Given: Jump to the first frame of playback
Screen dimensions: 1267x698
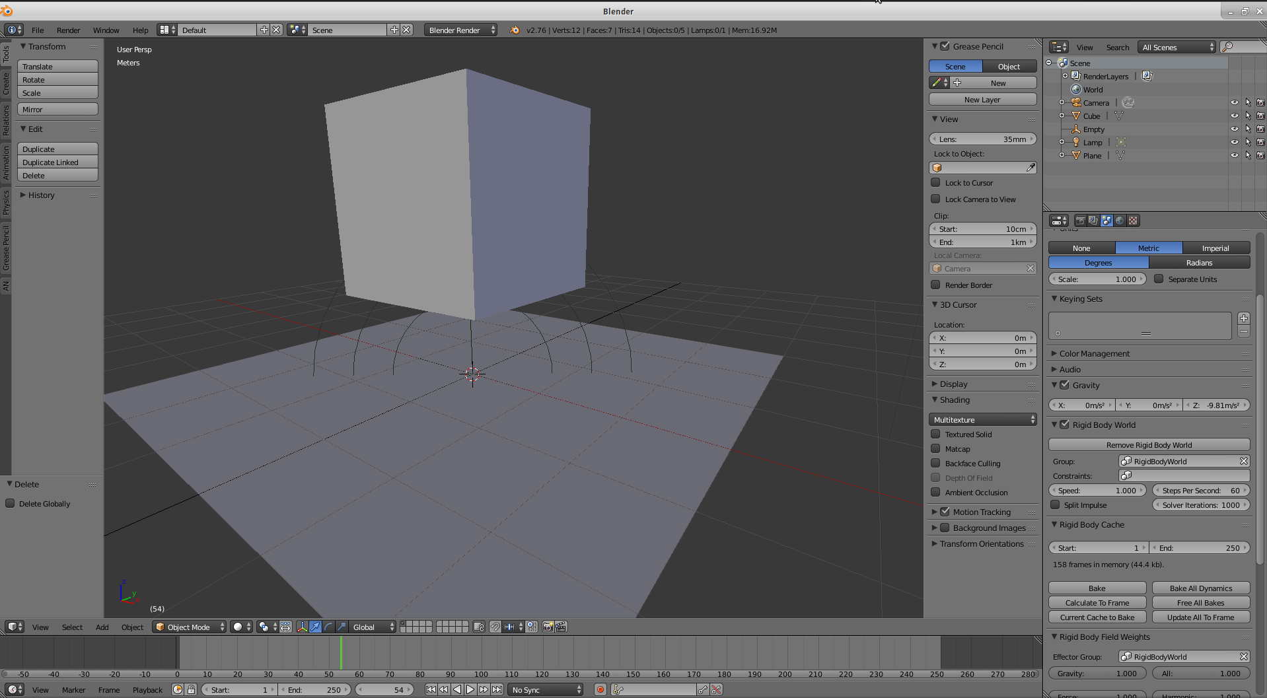Looking at the screenshot, I should coord(431,689).
